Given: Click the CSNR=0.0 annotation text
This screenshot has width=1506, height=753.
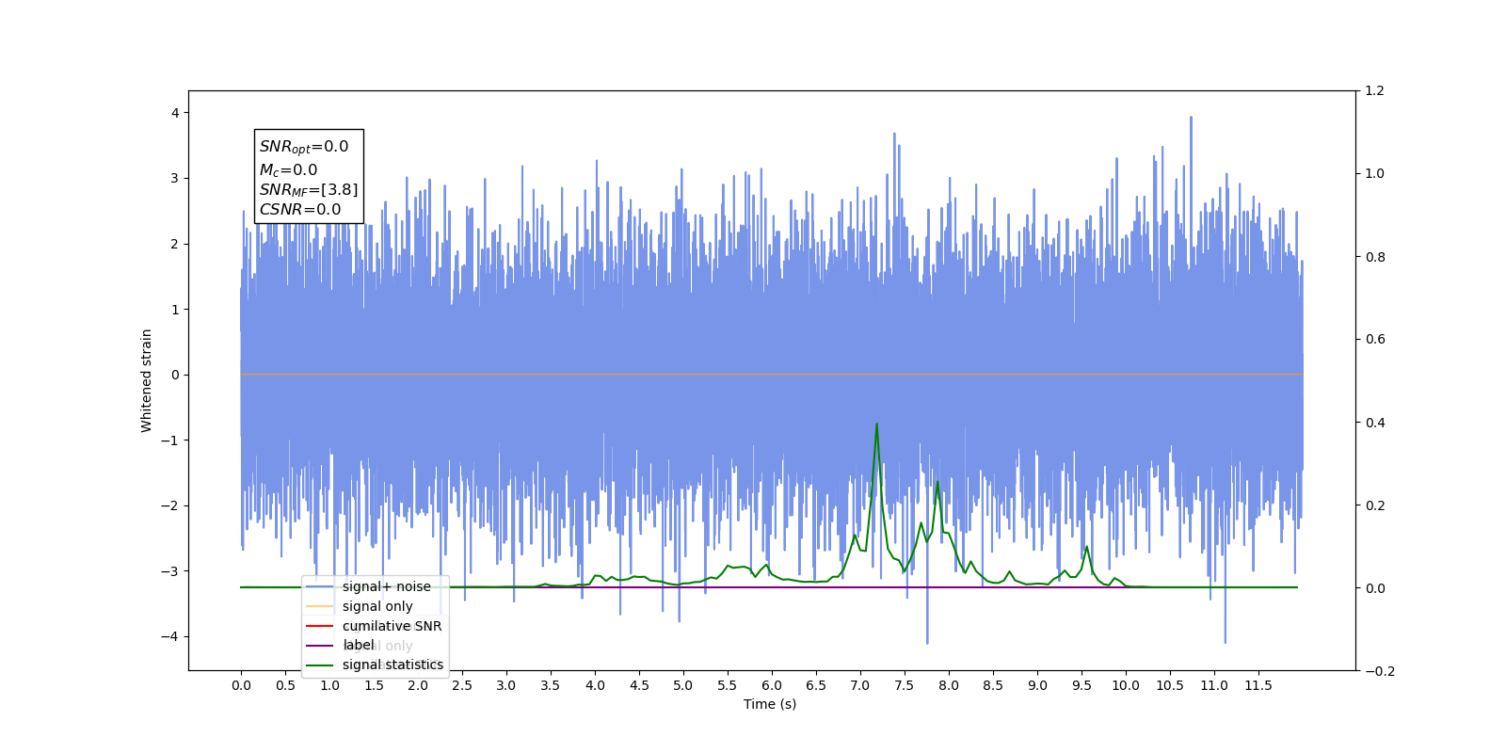Looking at the screenshot, I should click(x=300, y=210).
